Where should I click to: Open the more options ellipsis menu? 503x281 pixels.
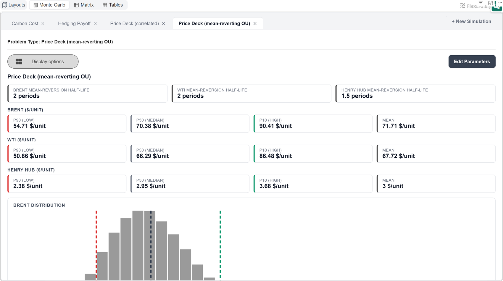pyautogui.click(x=500, y=2)
